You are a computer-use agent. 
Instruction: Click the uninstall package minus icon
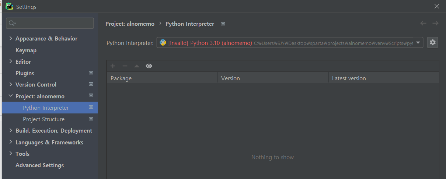coord(125,66)
